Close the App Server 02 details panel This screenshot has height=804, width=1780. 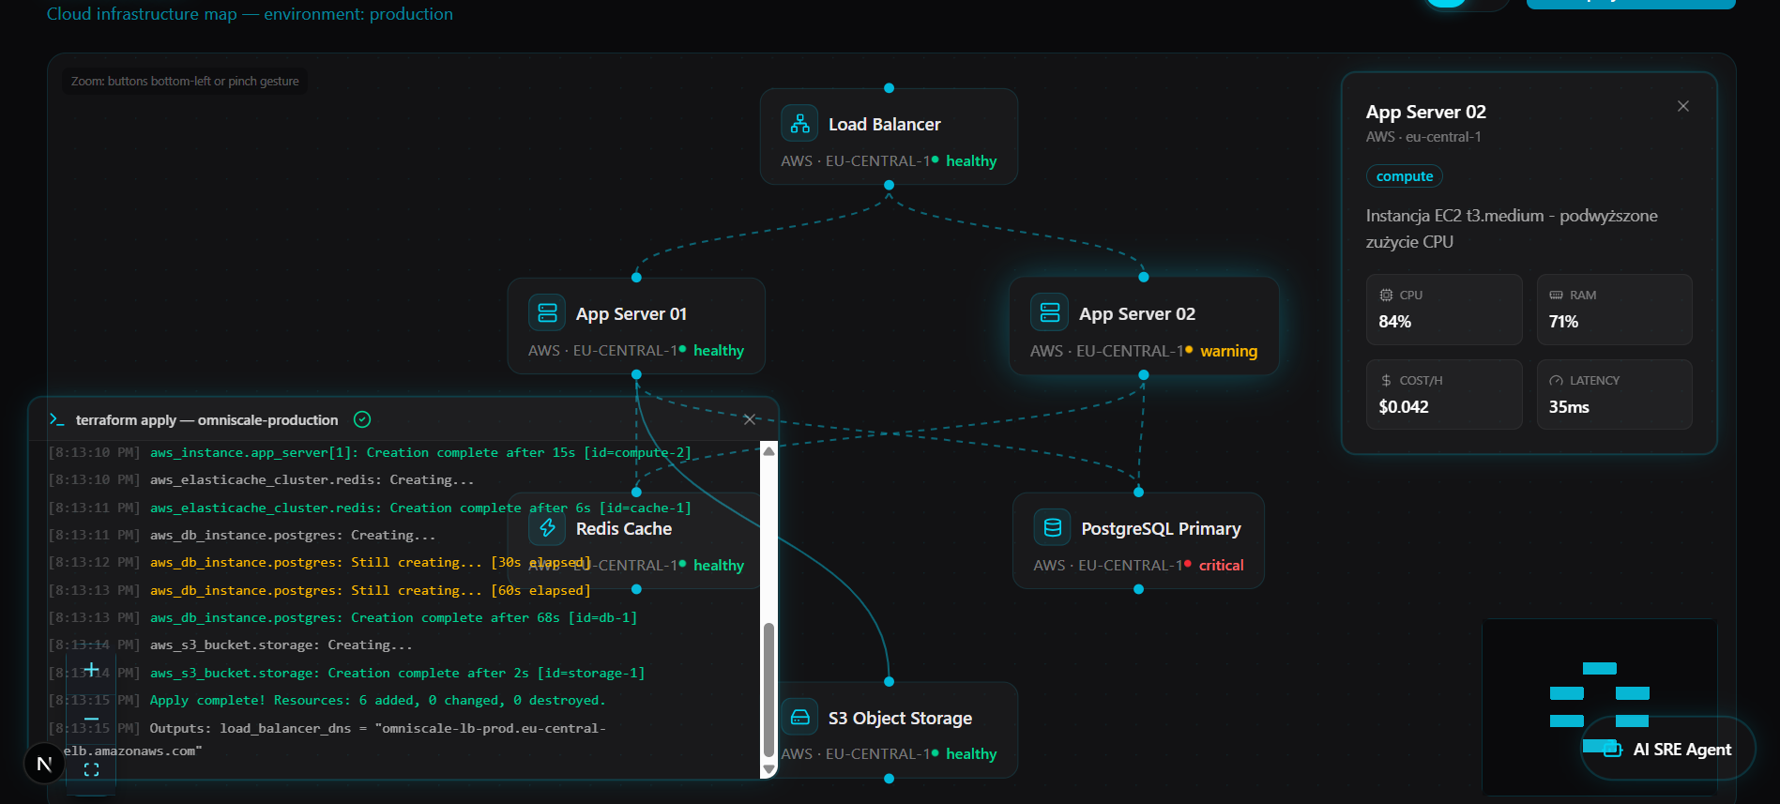pos(1683,106)
